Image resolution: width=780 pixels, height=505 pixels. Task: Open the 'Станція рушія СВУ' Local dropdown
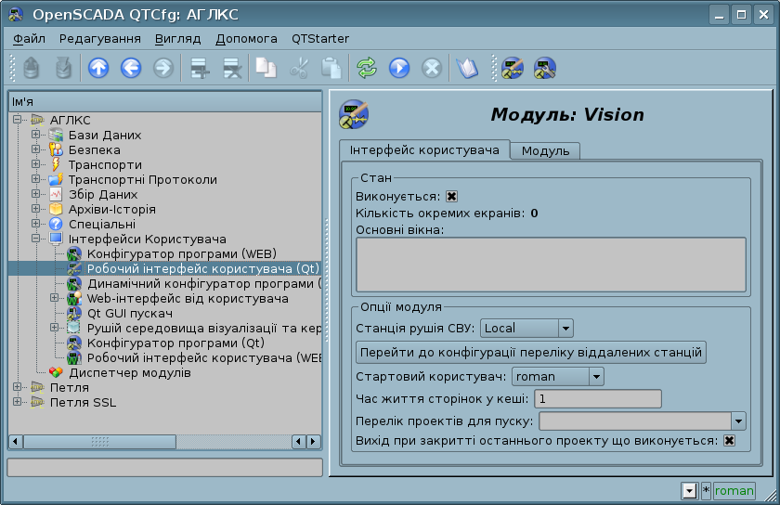565,328
